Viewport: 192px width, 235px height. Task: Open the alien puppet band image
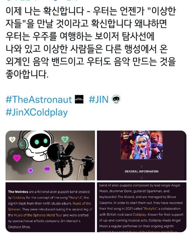(x=142, y=155)
